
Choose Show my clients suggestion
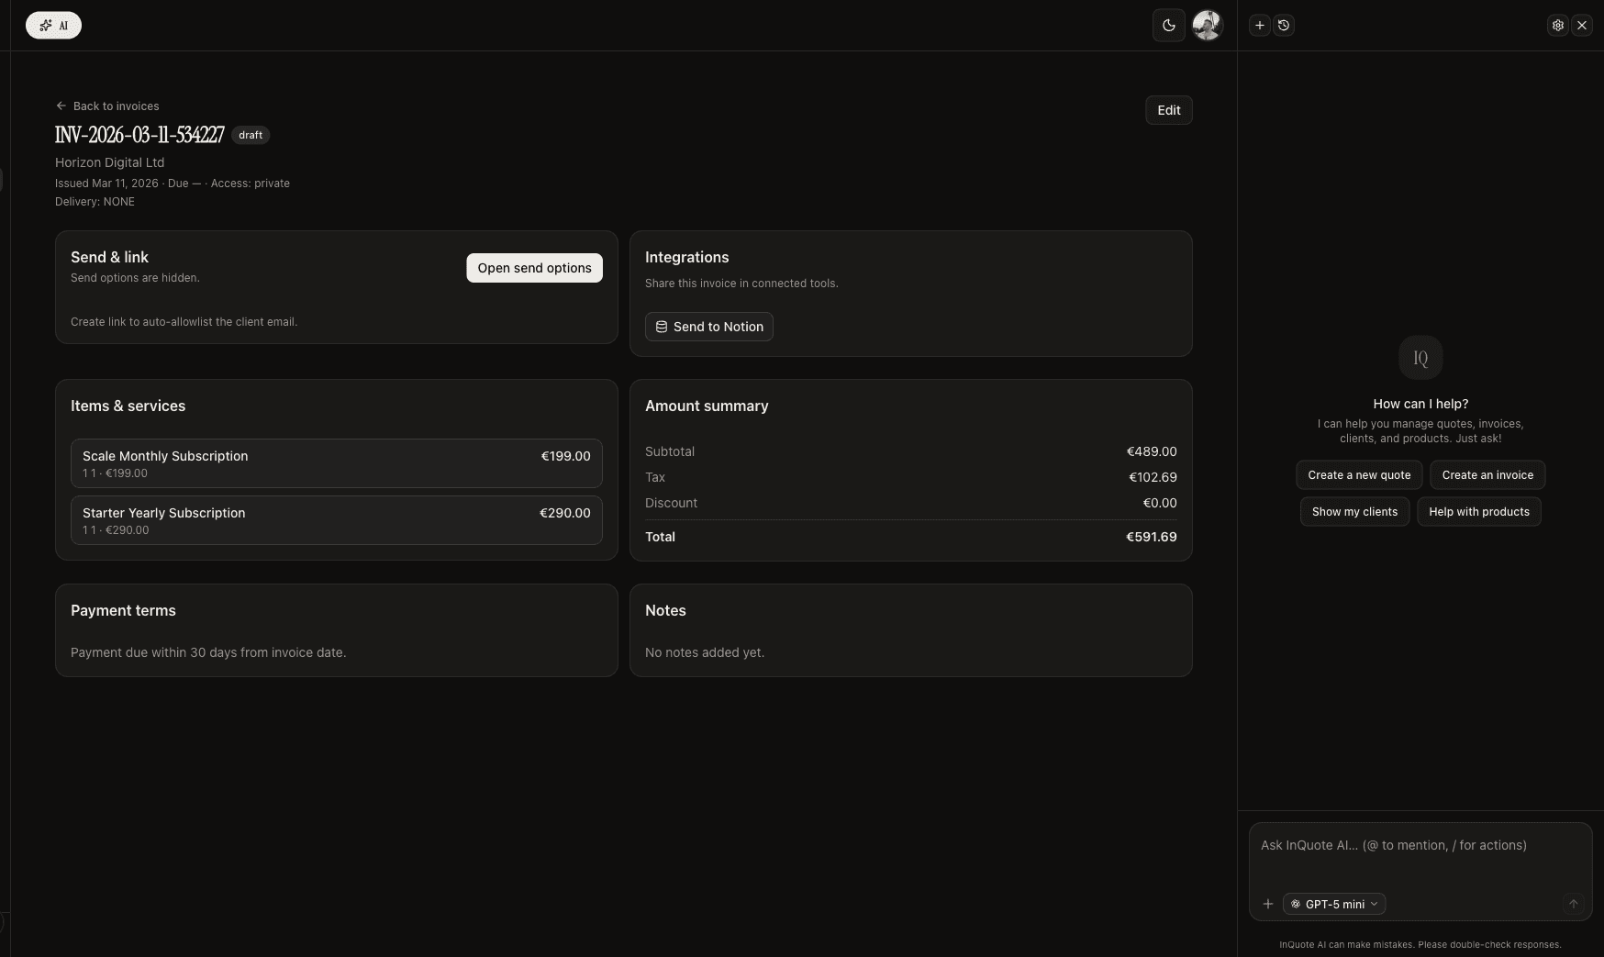1354,512
